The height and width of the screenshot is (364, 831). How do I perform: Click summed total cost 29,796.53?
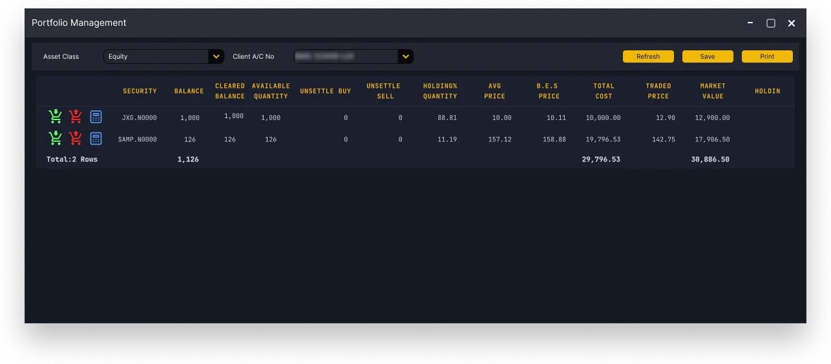tap(601, 159)
